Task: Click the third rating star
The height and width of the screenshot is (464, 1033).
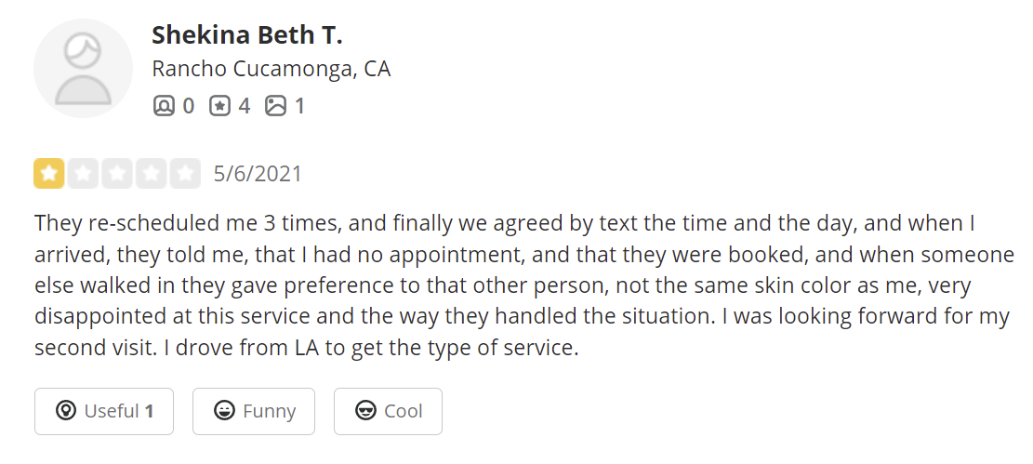Action: (x=117, y=174)
